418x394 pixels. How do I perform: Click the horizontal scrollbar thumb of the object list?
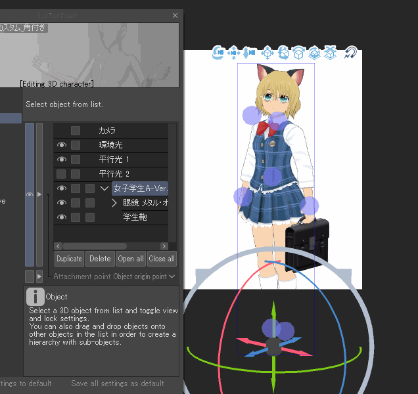(x=95, y=246)
